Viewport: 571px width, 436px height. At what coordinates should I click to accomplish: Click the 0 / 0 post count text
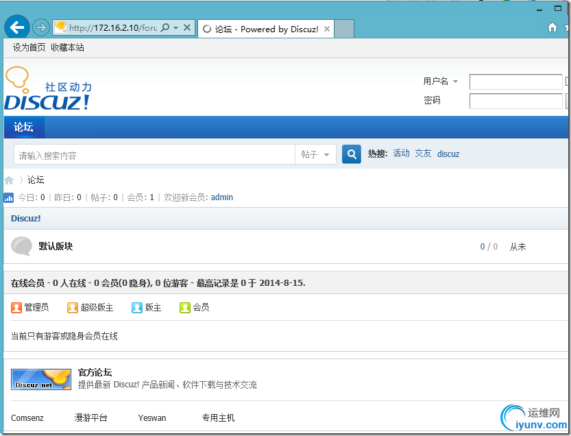[x=489, y=247]
